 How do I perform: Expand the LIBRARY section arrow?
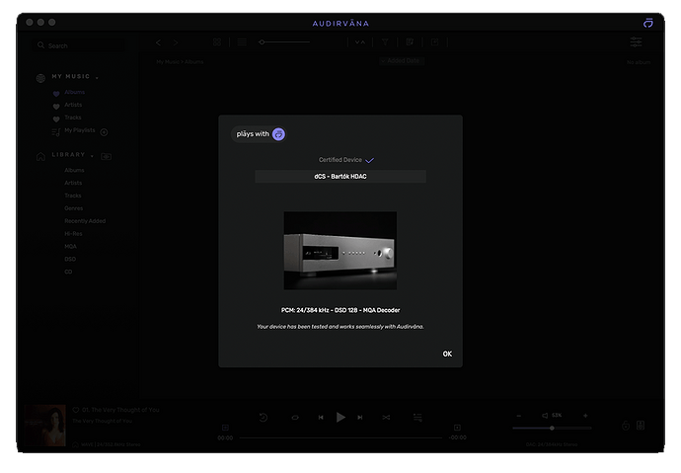coord(92,156)
